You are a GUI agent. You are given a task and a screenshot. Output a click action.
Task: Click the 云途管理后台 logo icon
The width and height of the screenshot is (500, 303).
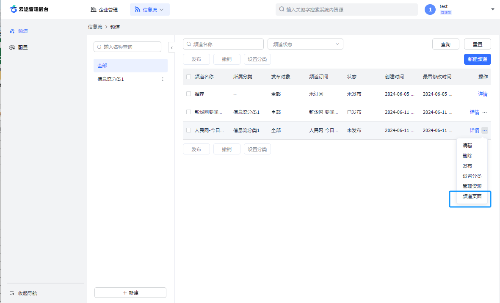pyautogui.click(x=14, y=9)
